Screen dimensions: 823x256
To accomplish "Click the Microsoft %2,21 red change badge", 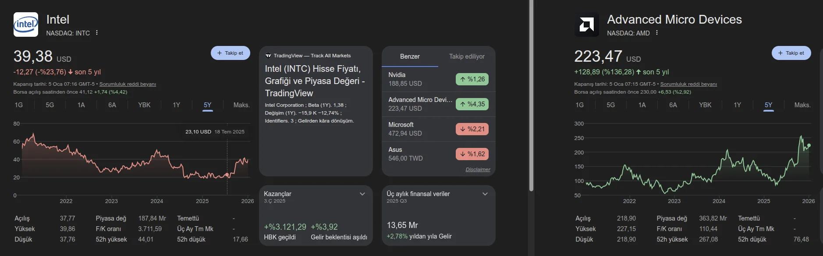I will (x=472, y=129).
